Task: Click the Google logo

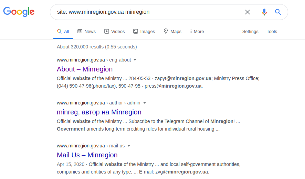Action: pyautogui.click(x=19, y=12)
